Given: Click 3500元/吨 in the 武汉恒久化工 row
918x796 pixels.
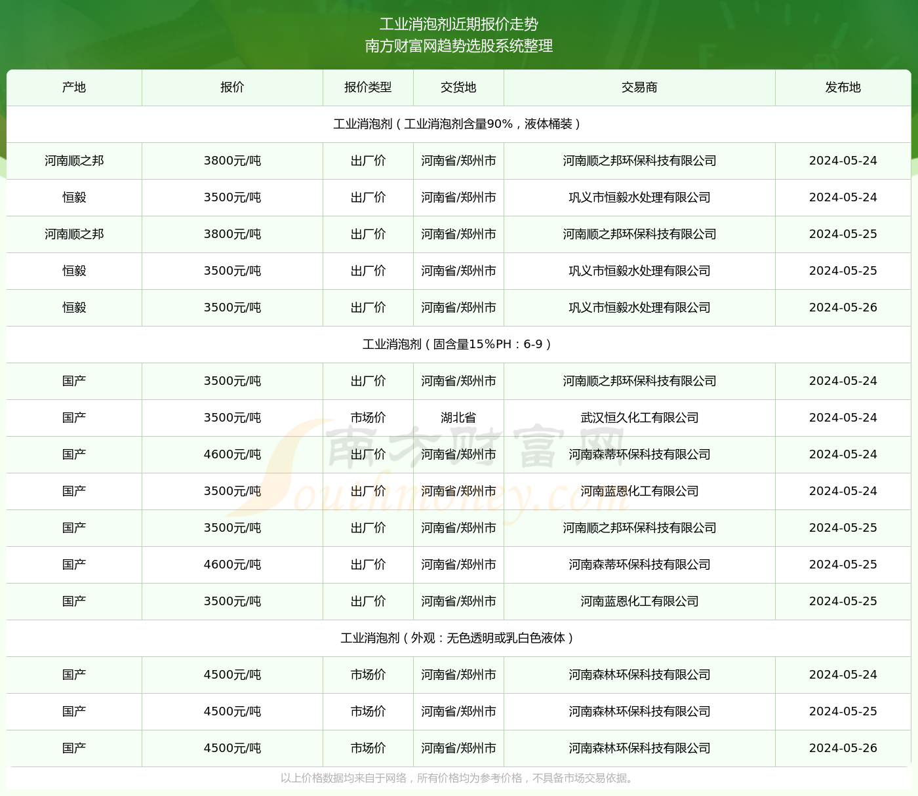Looking at the screenshot, I should (x=232, y=418).
